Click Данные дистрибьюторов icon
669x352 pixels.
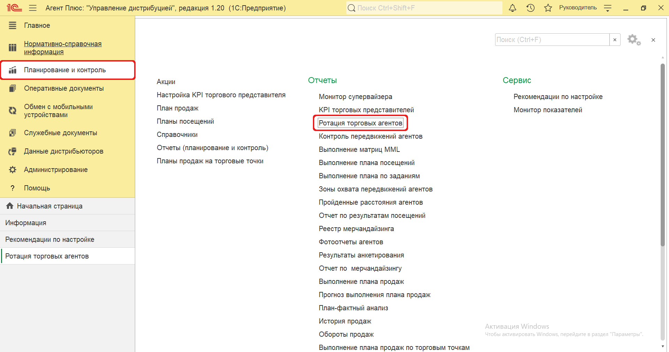(x=13, y=151)
